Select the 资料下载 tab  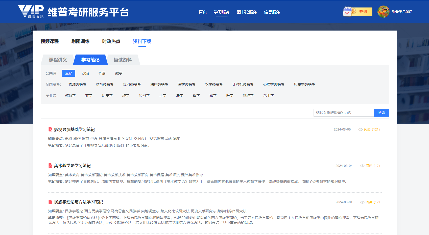click(x=142, y=41)
